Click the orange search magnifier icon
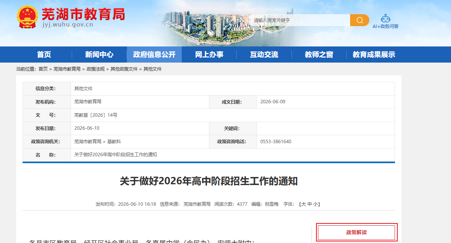The image size is (451, 243). coord(360,20)
